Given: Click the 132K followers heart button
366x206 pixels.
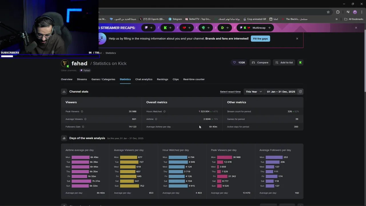Looking at the screenshot, I should pos(239,62).
